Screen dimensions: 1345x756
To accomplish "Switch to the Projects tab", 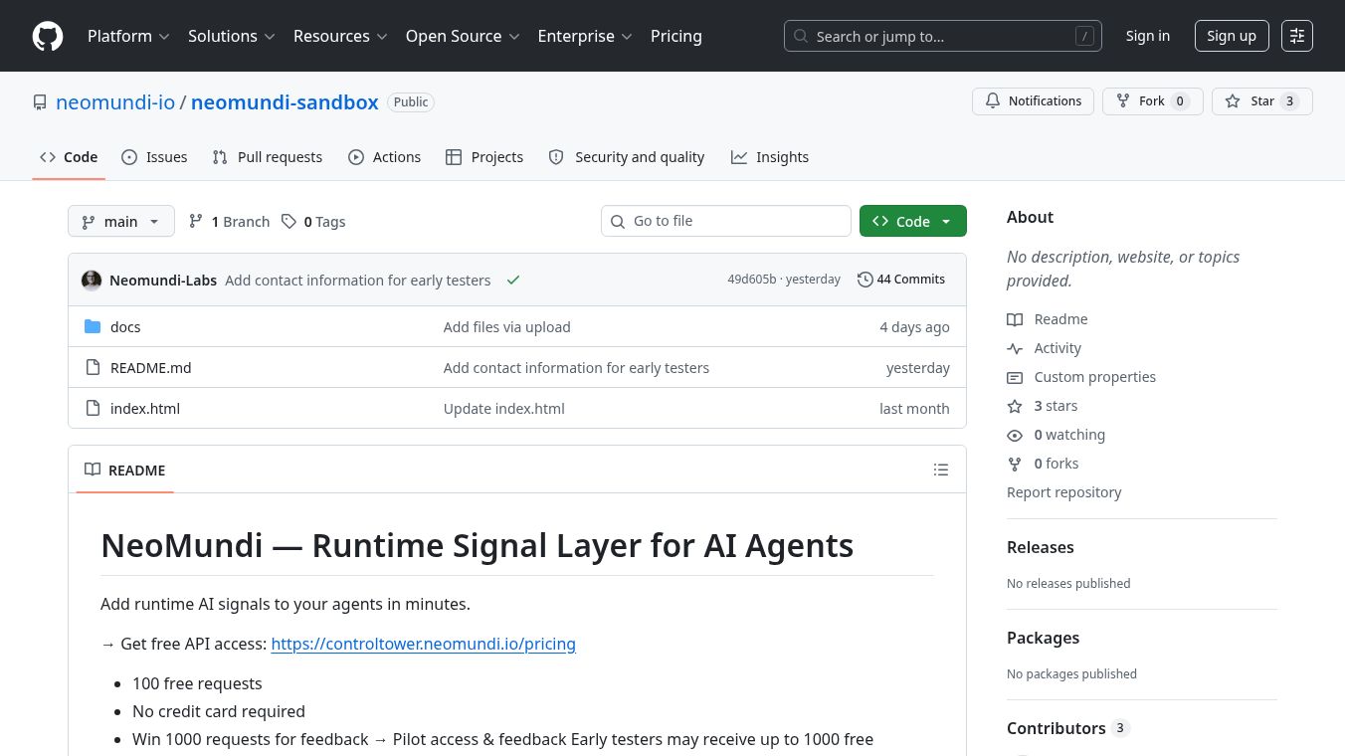I will coord(484,157).
